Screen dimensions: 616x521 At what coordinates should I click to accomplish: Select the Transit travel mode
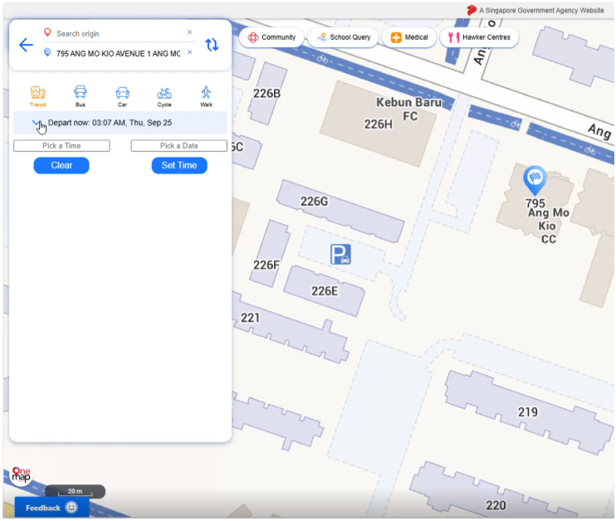[x=38, y=95]
